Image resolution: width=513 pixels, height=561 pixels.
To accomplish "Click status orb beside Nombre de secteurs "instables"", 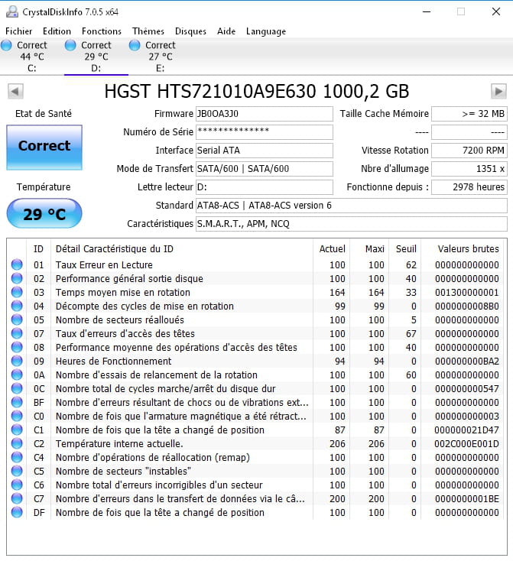I will coord(17,472).
